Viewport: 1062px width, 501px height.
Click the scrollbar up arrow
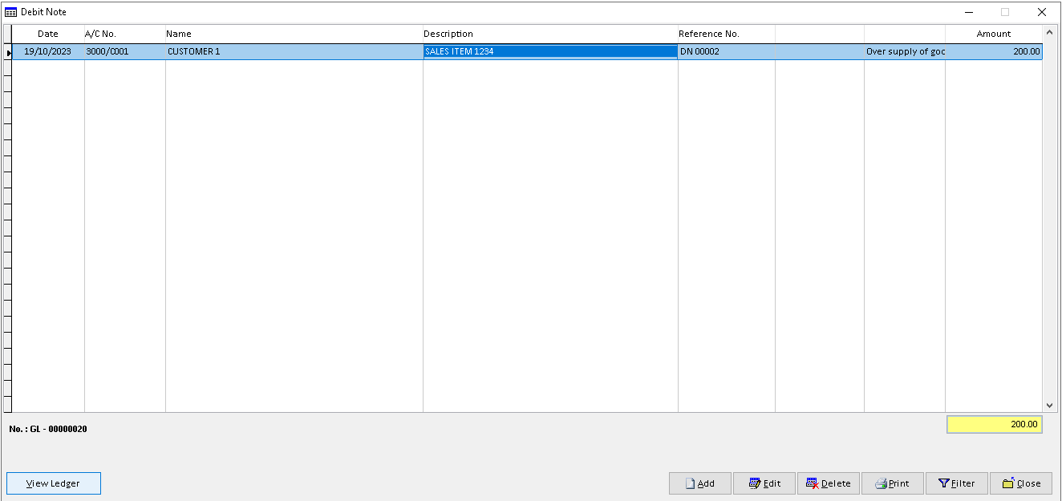click(x=1051, y=32)
